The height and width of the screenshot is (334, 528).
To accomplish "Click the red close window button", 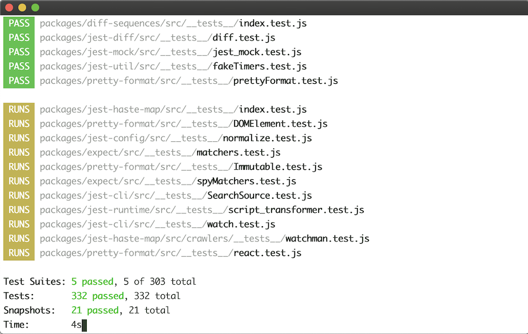I will (9, 8).
